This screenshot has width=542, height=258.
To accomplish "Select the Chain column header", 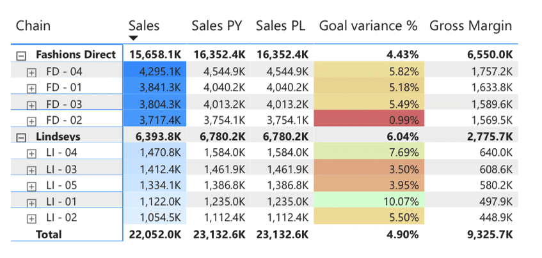I will tap(33, 26).
